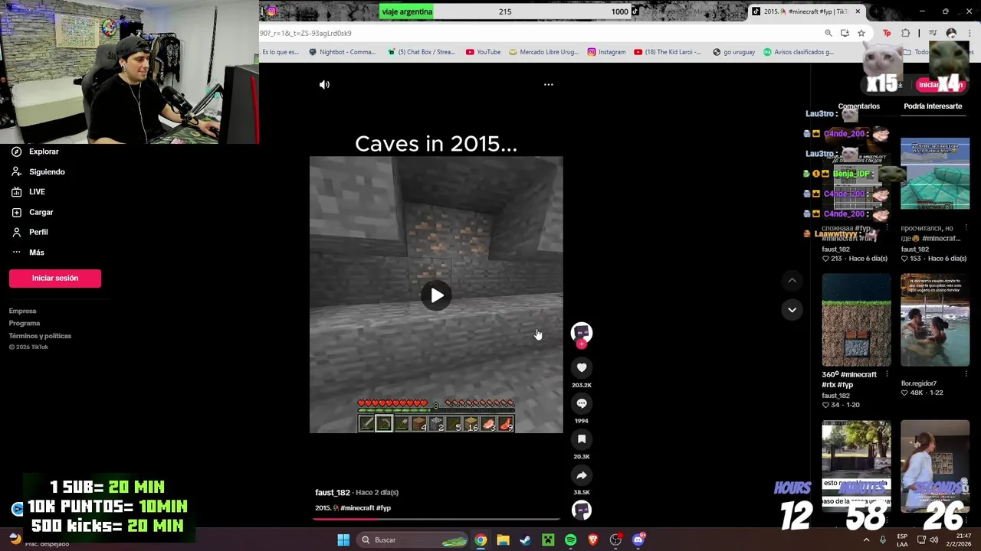Go to the next video with down chevron
The height and width of the screenshot is (551, 981).
click(792, 310)
